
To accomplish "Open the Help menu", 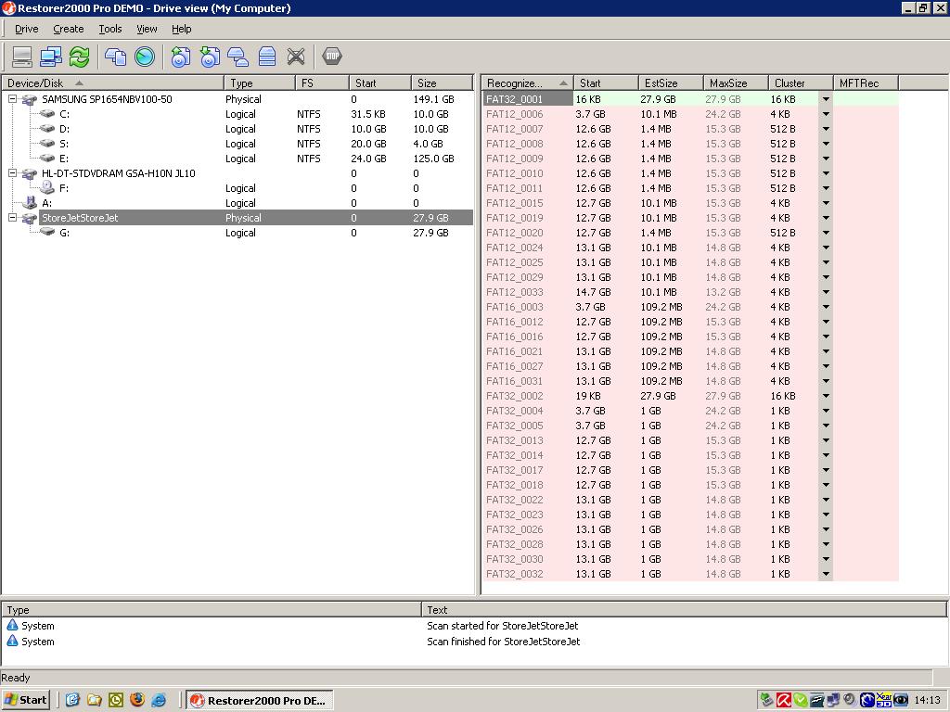I will (181, 29).
